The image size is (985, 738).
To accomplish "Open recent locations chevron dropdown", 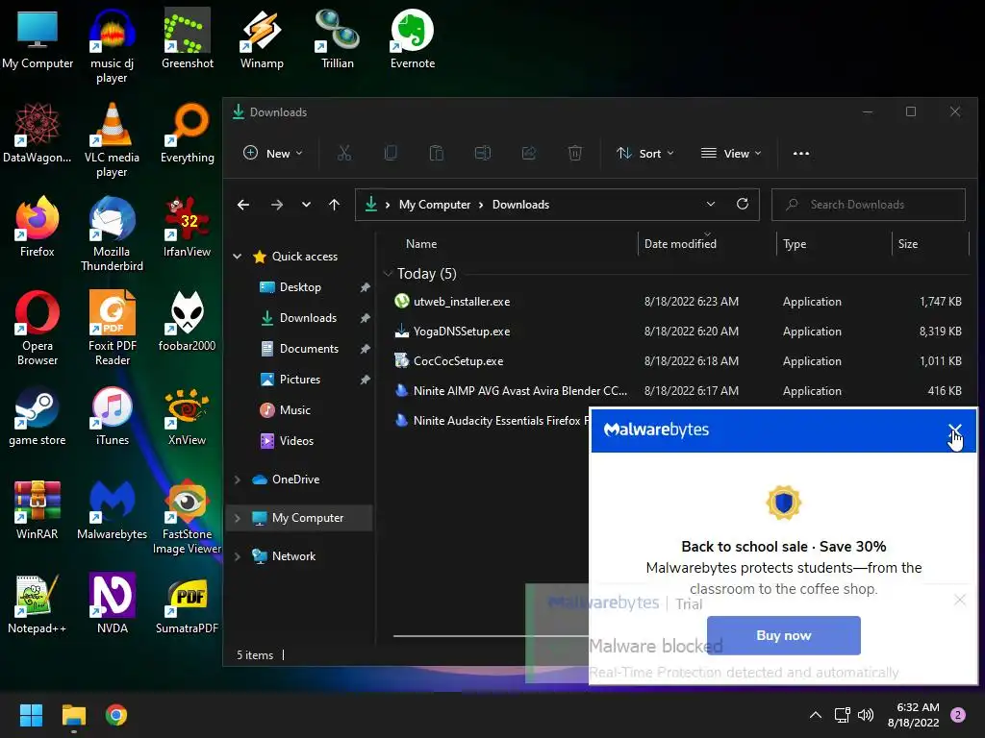I will pyautogui.click(x=306, y=205).
